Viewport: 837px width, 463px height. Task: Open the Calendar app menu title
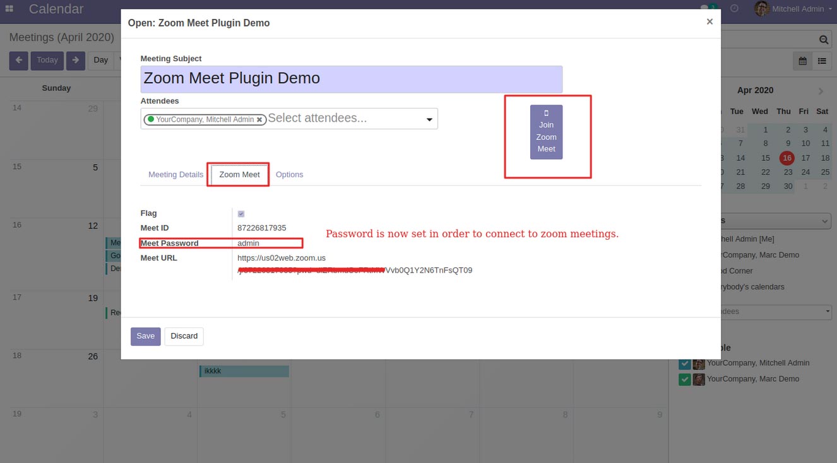point(56,9)
